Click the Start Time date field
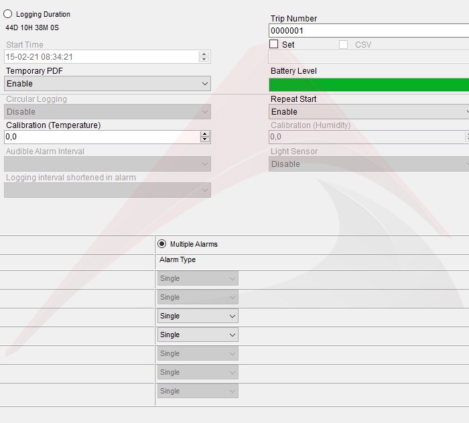The width and height of the screenshot is (469, 423). (101, 57)
